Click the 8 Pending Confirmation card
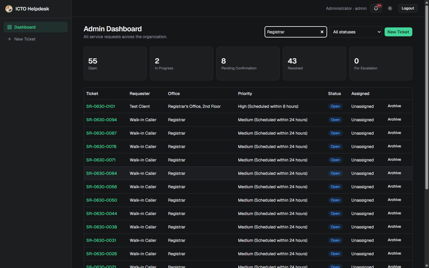This screenshot has height=268, width=429. click(248, 63)
